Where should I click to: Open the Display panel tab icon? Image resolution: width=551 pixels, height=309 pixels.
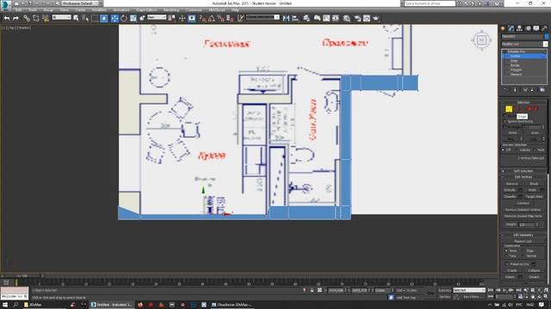(x=536, y=28)
